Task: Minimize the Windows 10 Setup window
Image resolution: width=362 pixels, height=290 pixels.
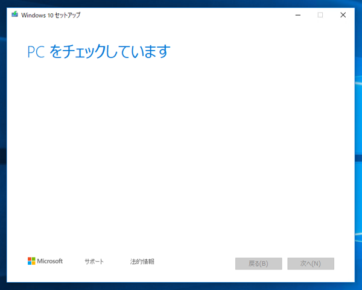Action: point(298,15)
